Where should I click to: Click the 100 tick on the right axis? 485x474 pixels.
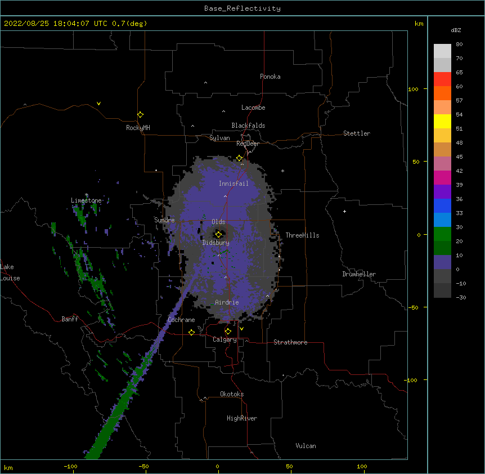pyautogui.click(x=413, y=89)
